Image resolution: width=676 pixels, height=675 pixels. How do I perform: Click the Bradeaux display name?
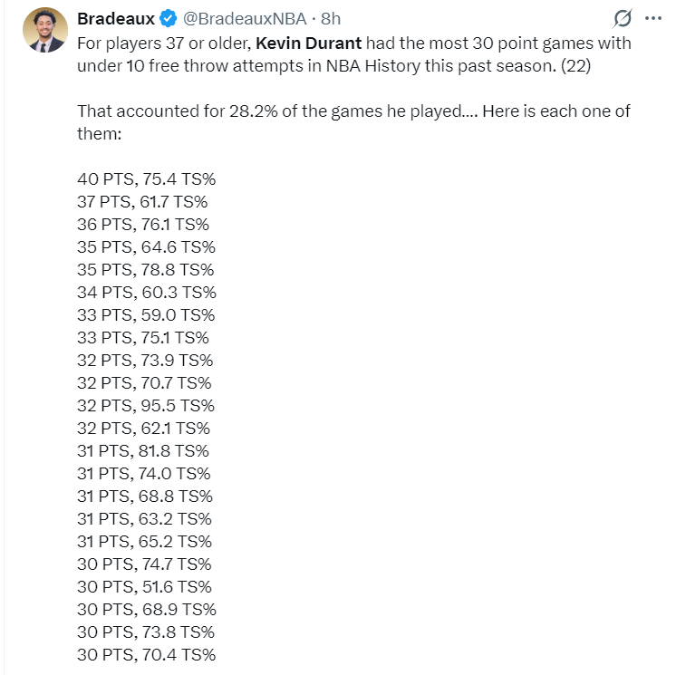tap(116, 19)
